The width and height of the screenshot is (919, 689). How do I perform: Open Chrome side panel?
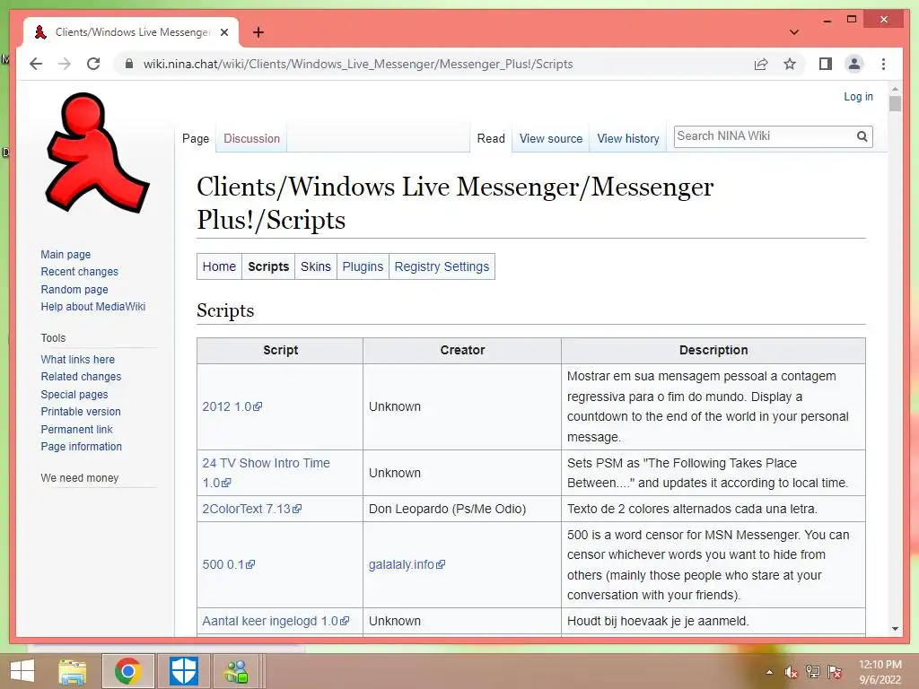[x=826, y=64]
